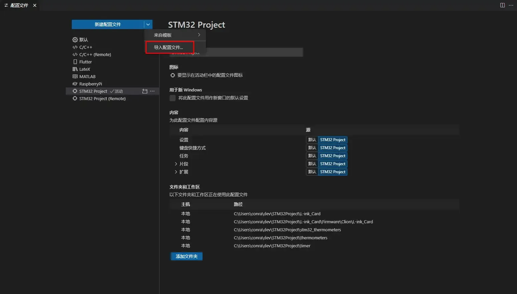
Task: Expand the 扩展 row
Action: (176, 172)
